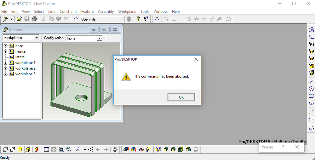Click the Zoom Out magnifier icon

coord(69,149)
